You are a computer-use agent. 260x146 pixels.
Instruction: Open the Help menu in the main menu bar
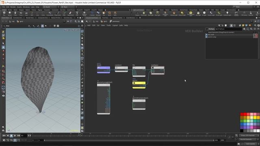[37, 7]
